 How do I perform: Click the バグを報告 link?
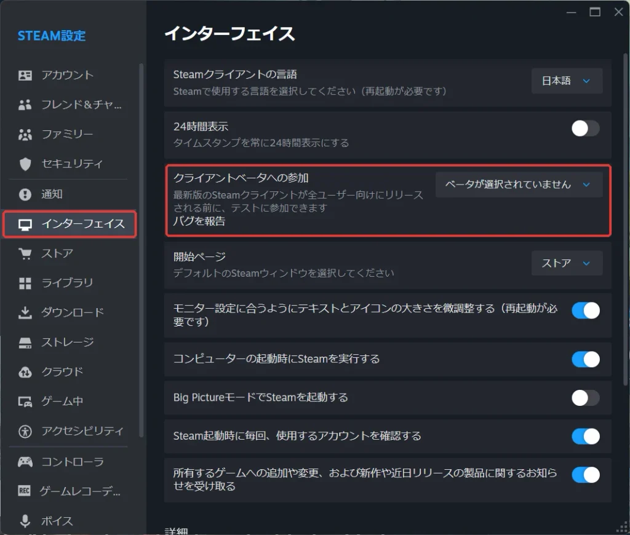coord(199,221)
